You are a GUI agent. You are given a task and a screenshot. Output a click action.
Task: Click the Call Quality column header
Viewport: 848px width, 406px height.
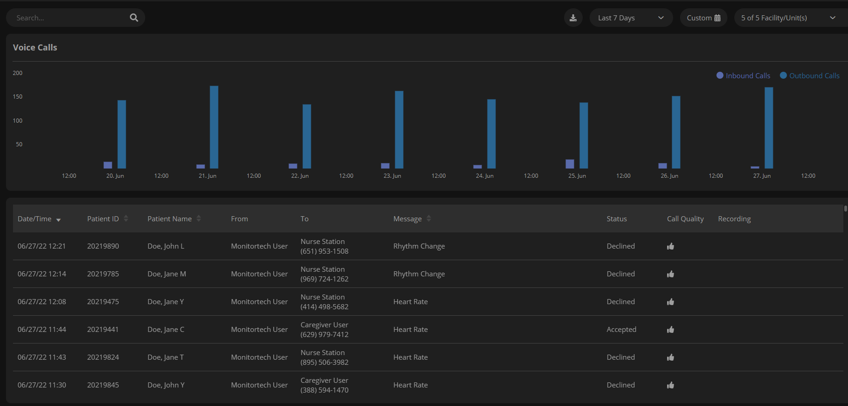pos(685,219)
